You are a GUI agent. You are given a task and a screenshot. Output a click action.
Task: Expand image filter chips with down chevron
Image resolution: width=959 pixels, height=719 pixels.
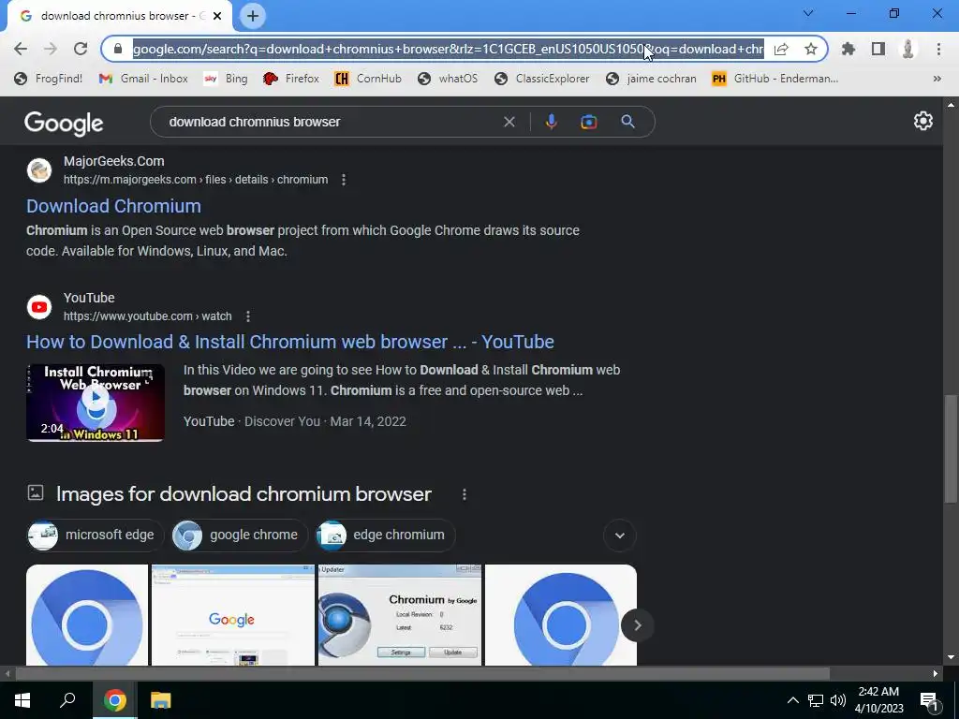[x=620, y=536]
